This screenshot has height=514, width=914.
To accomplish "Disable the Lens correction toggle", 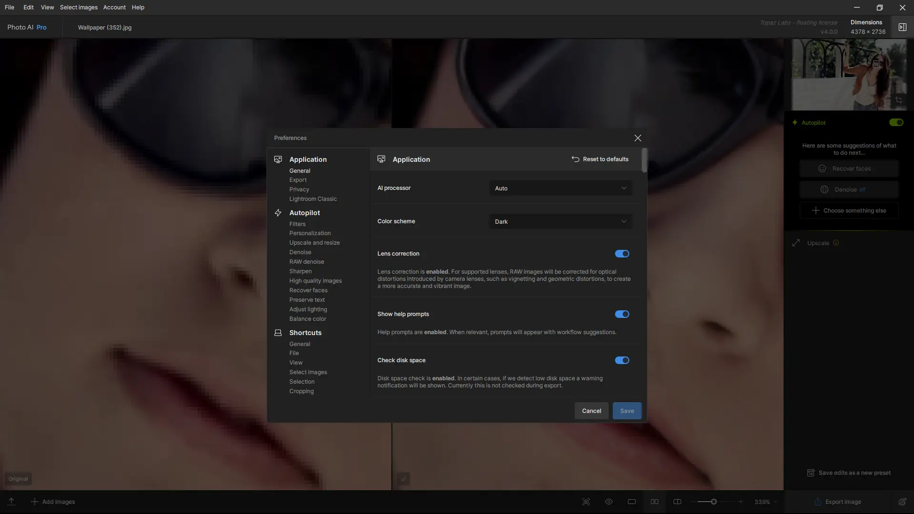I will point(622,254).
